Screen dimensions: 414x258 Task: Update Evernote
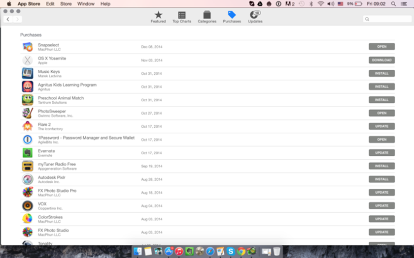(x=381, y=153)
